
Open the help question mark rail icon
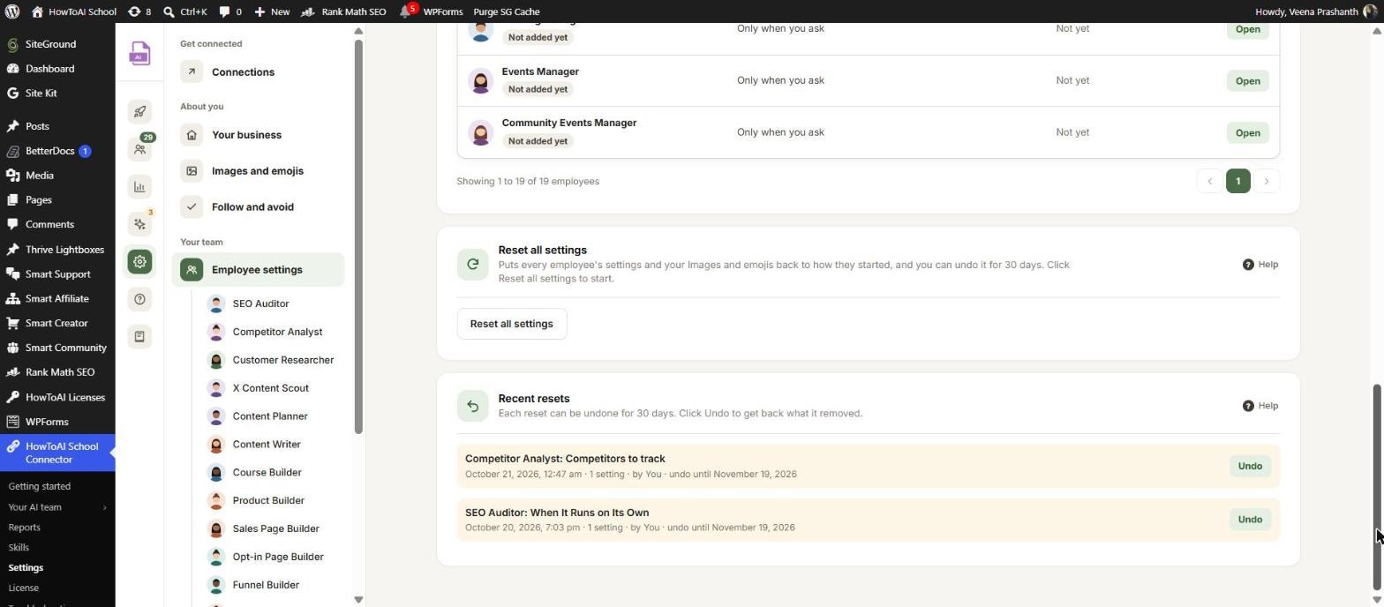click(139, 299)
